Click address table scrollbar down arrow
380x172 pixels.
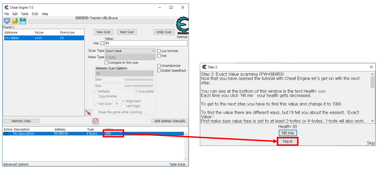(x=186, y=159)
